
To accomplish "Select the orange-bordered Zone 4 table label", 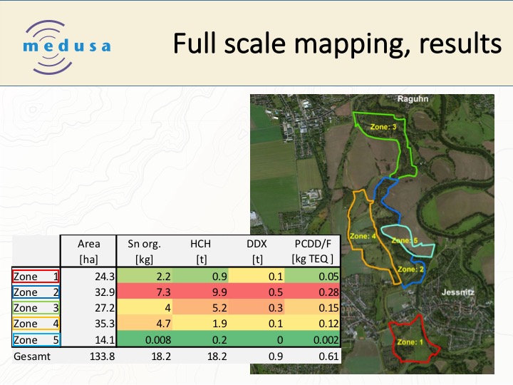I will [x=36, y=324].
